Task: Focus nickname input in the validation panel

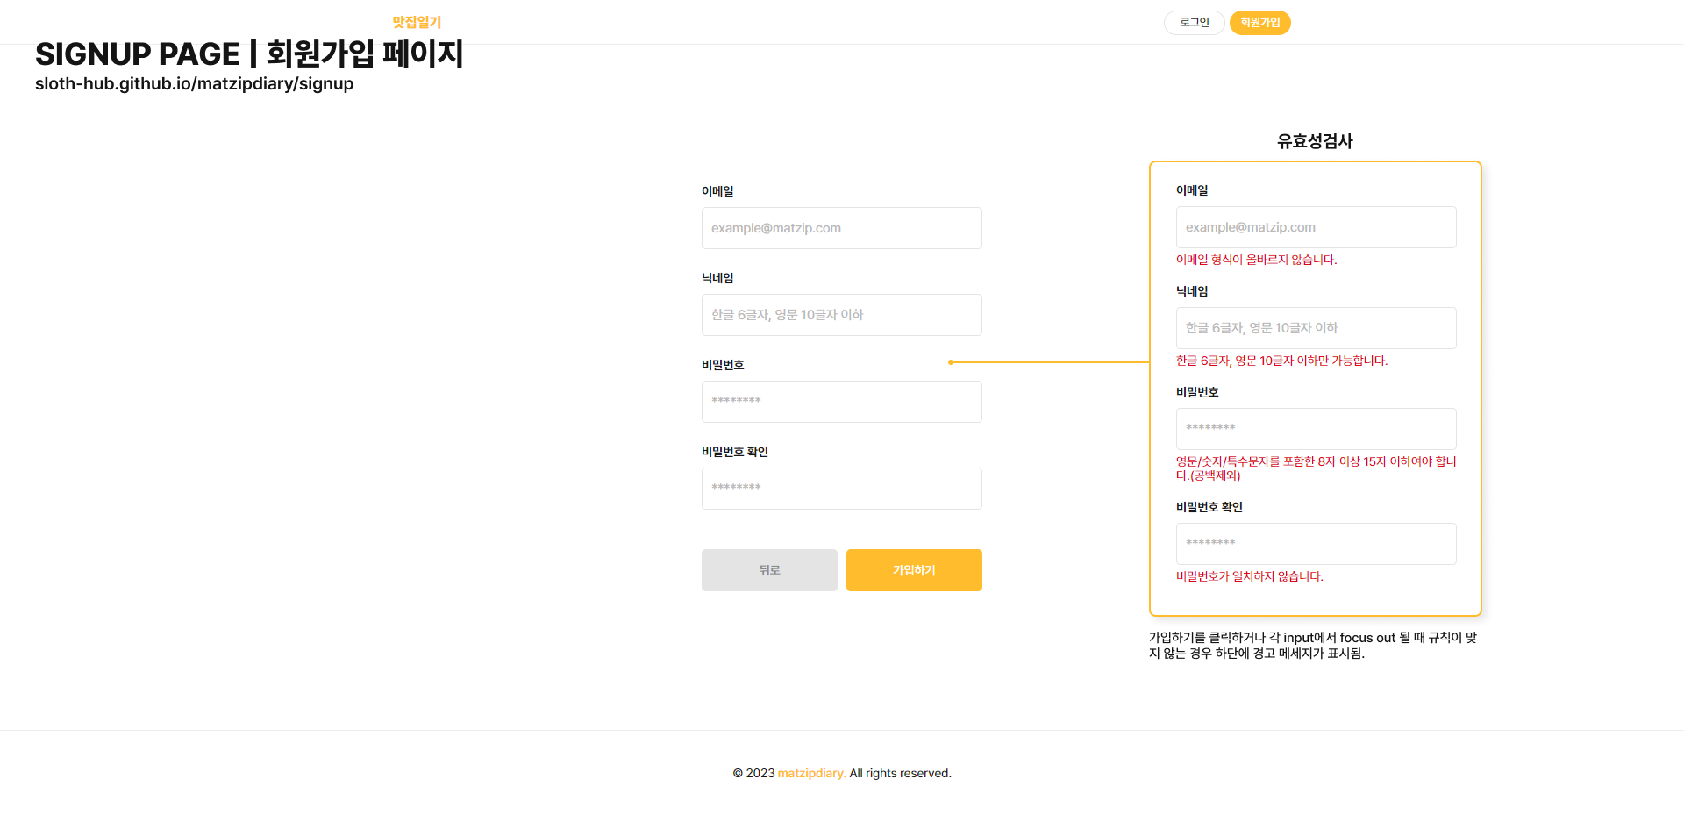Action: click(1316, 328)
